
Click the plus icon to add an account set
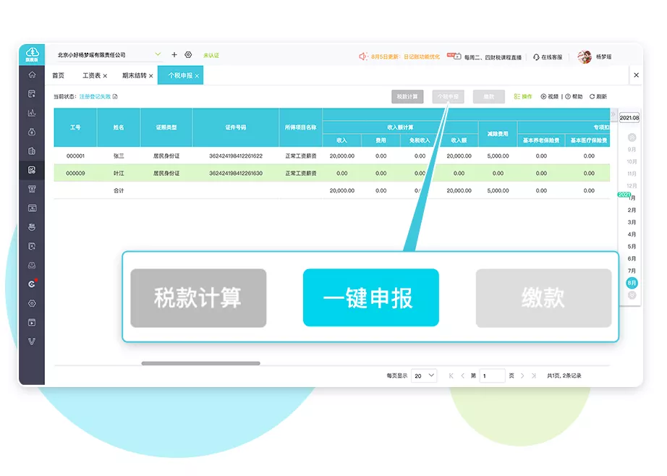pos(174,54)
